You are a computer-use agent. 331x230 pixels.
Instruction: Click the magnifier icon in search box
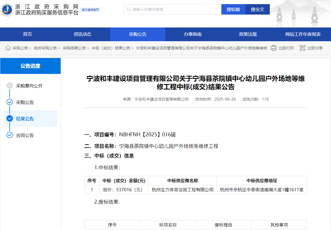click(129, 9)
